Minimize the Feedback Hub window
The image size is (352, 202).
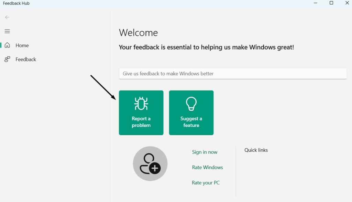tap(316, 3)
